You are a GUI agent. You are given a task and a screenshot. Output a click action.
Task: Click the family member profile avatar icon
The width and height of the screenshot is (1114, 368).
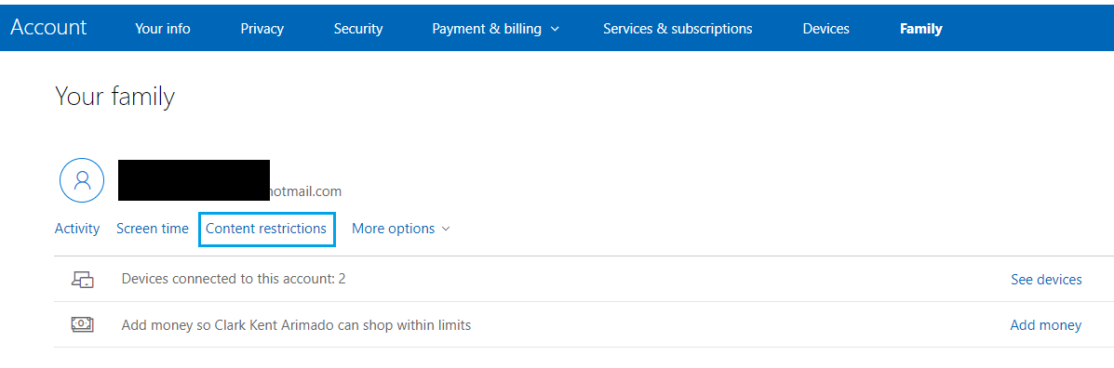pos(83,181)
